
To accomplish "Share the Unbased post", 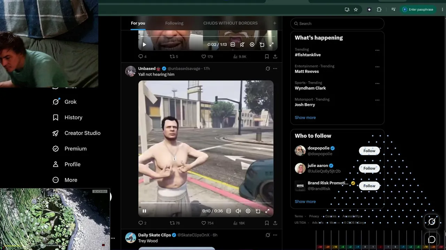I will tap(275, 223).
